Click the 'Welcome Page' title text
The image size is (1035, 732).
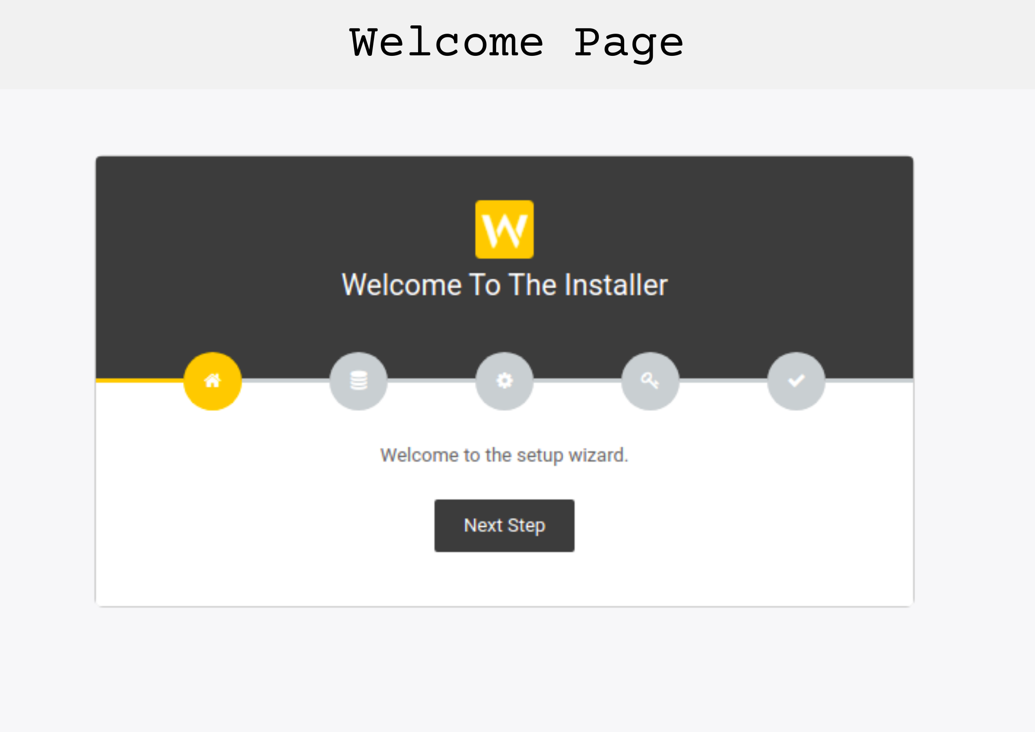[x=516, y=43]
